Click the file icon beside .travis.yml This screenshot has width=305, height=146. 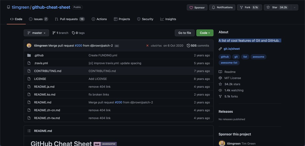tap(29, 63)
